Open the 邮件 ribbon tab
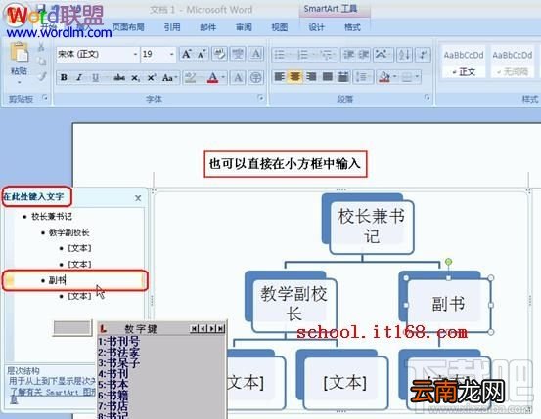The image size is (541, 419). [x=208, y=27]
